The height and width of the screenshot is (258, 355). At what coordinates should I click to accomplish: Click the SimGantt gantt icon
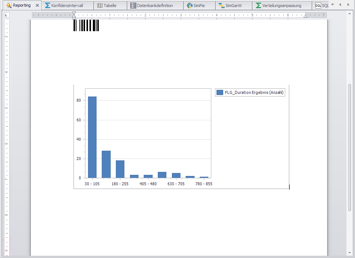[x=222, y=6]
